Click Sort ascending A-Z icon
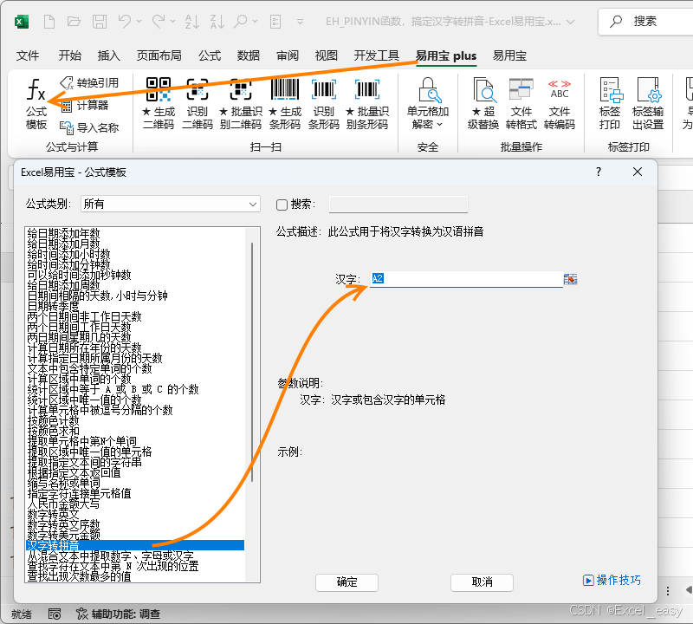This screenshot has width=693, height=624. point(191,21)
